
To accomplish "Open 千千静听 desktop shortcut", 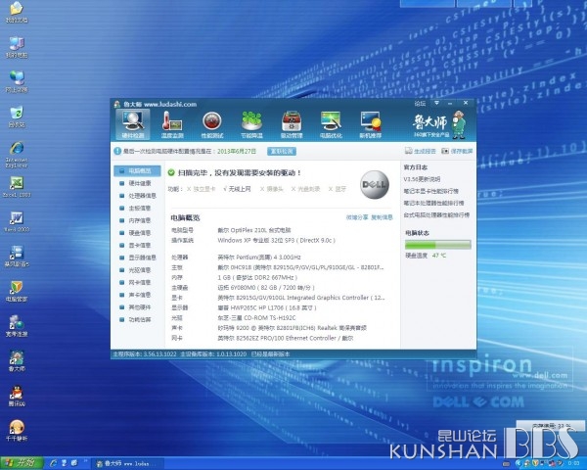I will (17, 430).
